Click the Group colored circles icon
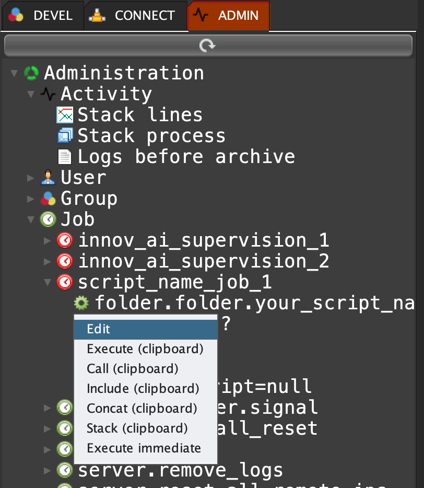The height and width of the screenshot is (488, 424). tap(48, 199)
